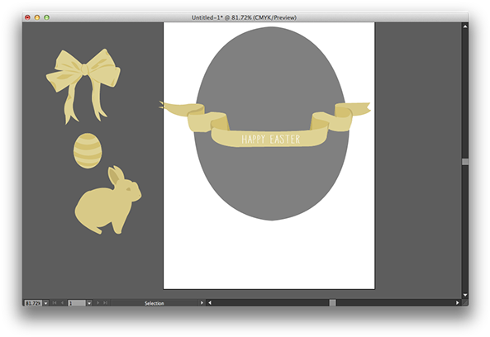Image resolution: width=490 pixels, height=337 pixels.
Task: Click the vertical scrollbar down arrow
Action: pos(465,295)
